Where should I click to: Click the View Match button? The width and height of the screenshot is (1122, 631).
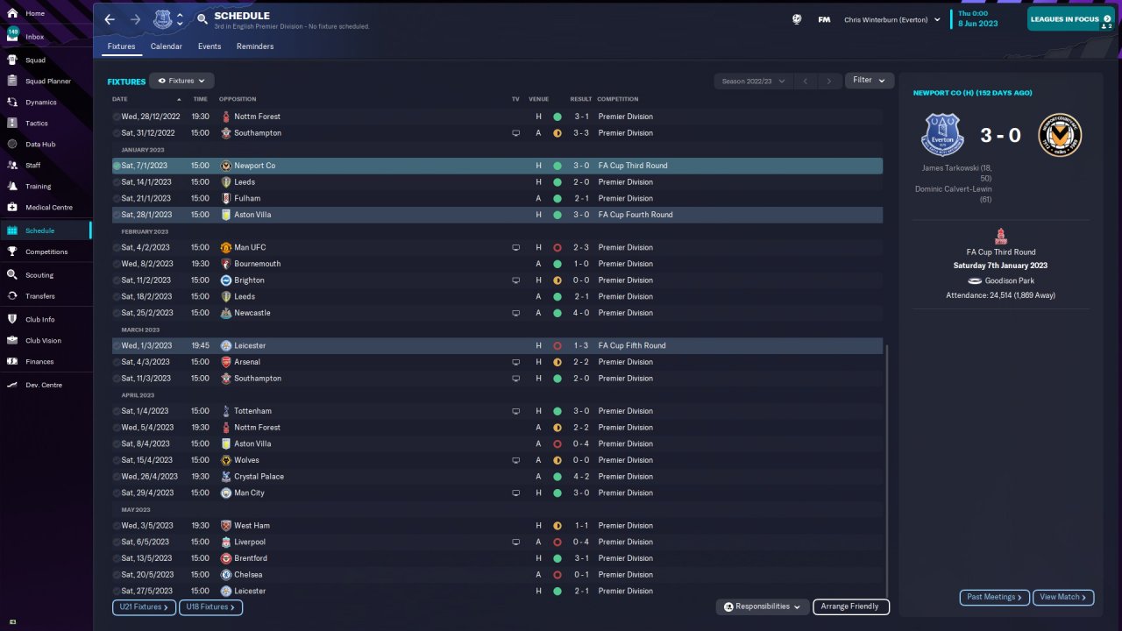pyautogui.click(x=1063, y=597)
